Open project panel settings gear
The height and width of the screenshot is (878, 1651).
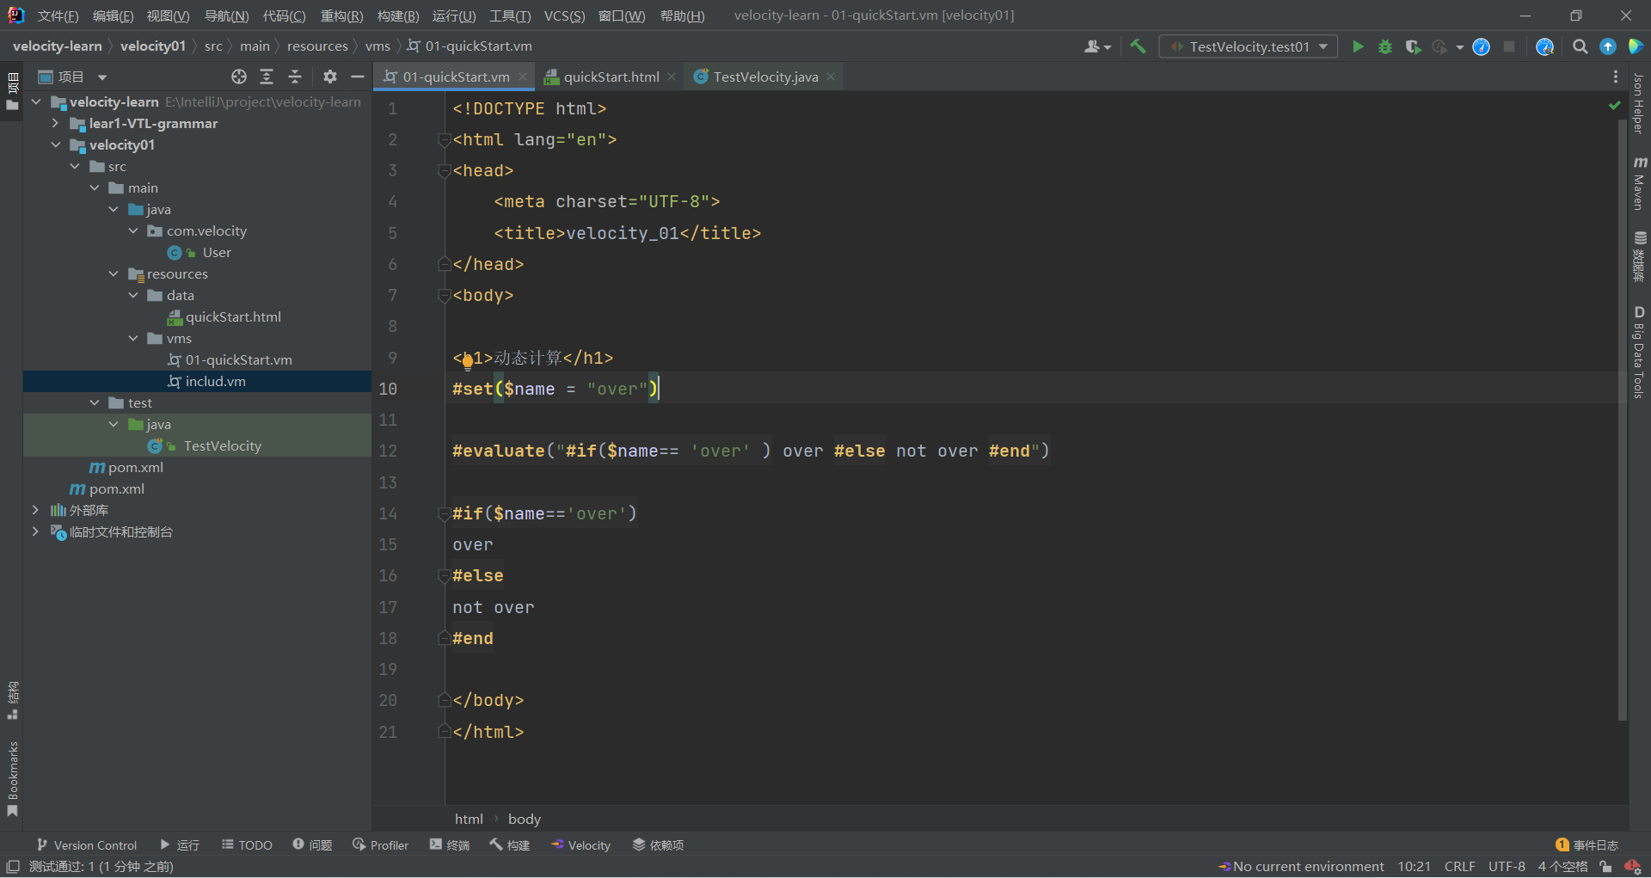click(330, 77)
